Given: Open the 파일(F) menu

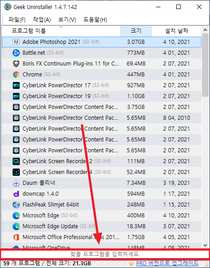Looking at the screenshot, I should click(17, 19).
